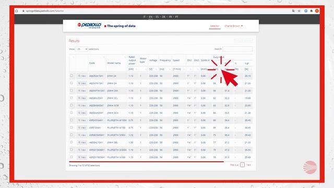Viewport: 334px width, 188px height.
Task: Switch language to IT
Action: tap(145, 17)
